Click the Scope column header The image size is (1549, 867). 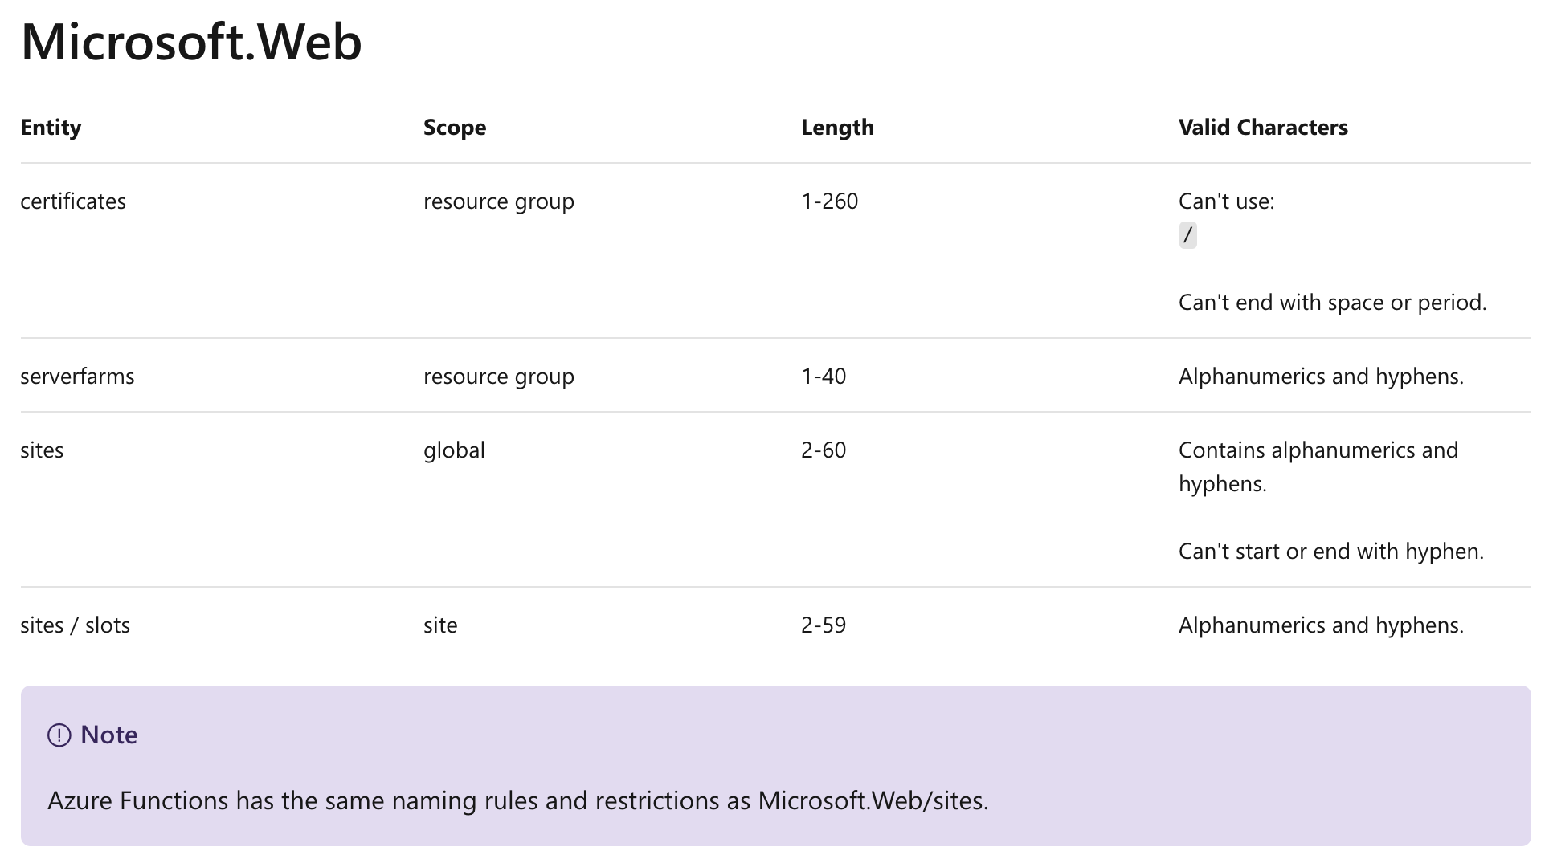click(454, 128)
